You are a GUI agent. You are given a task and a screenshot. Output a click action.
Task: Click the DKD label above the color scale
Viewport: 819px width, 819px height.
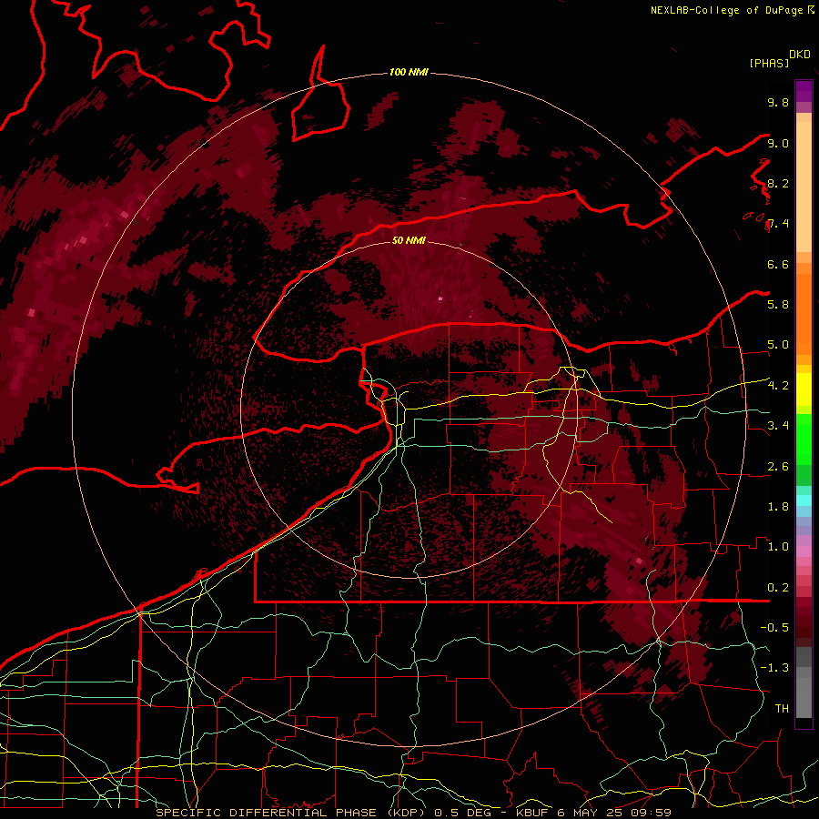tap(800, 55)
